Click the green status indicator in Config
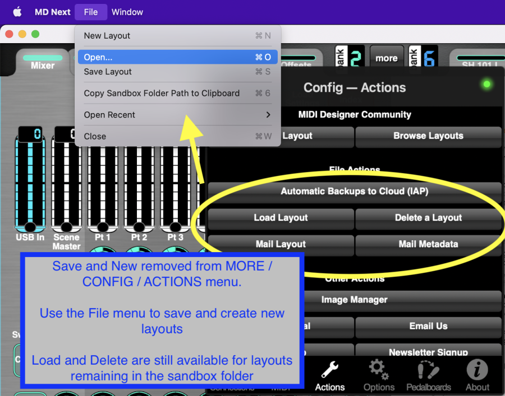The height and width of the screenshot is (396, 505). pos(486,85)
